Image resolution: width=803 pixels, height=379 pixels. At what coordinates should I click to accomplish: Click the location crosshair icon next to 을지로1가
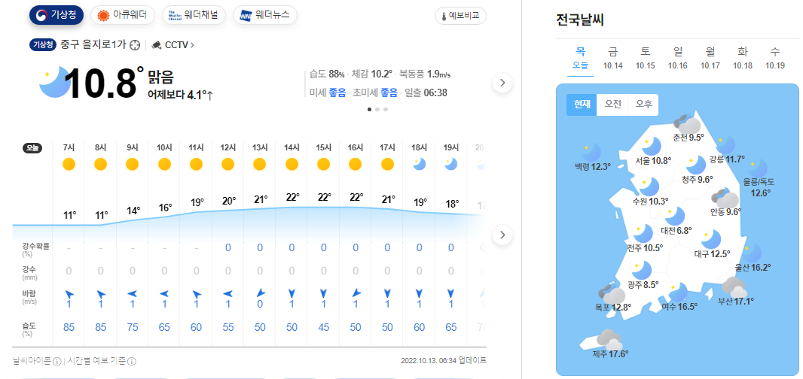coord(135,45)
